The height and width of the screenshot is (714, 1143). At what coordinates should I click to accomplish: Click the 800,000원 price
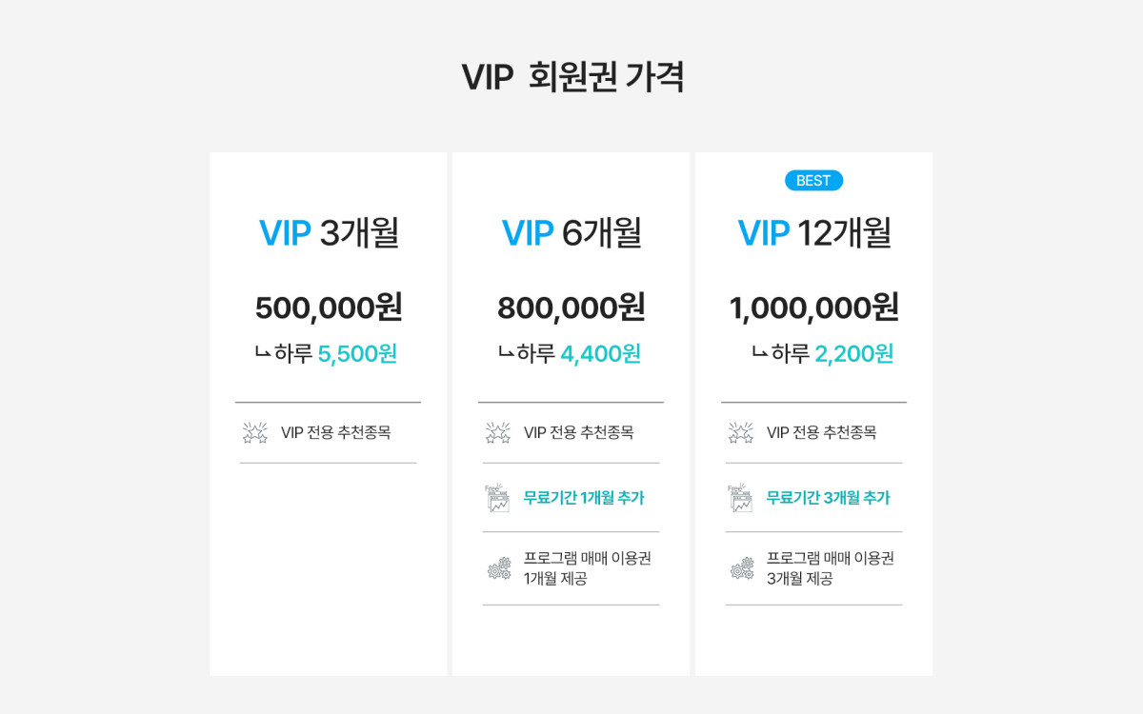pos(571,307)
